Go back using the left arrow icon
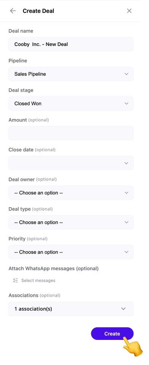The height and width of the screenshot is (365, 149). click(13, 11)
